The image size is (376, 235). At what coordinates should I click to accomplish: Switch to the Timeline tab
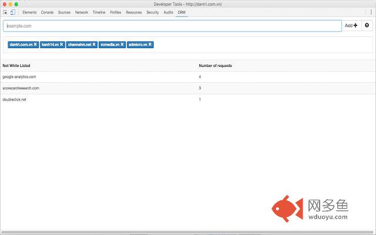99,12
